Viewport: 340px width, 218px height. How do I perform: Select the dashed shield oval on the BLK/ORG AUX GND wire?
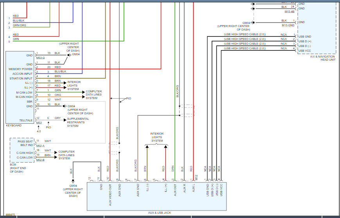click(x=114, y=148)
